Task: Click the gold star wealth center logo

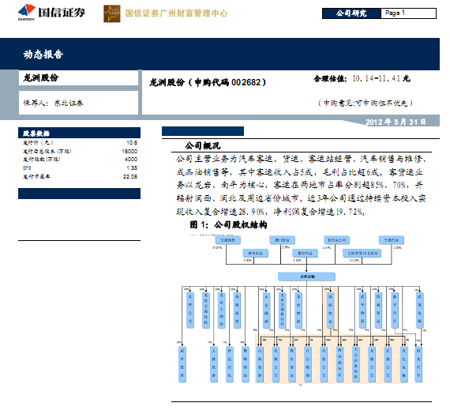Action: (x=111, y=13)
